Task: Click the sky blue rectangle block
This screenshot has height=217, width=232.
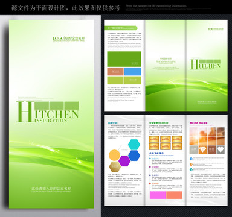Action: [x=133, y=72]
